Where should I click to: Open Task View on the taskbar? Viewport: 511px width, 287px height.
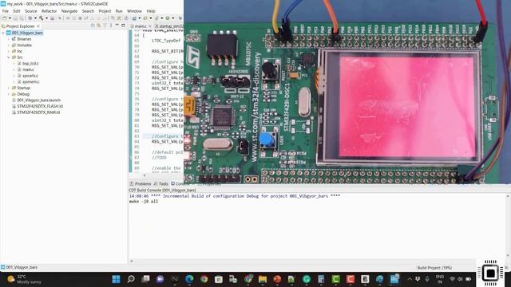pyautogui.click(x=145, y=279)
